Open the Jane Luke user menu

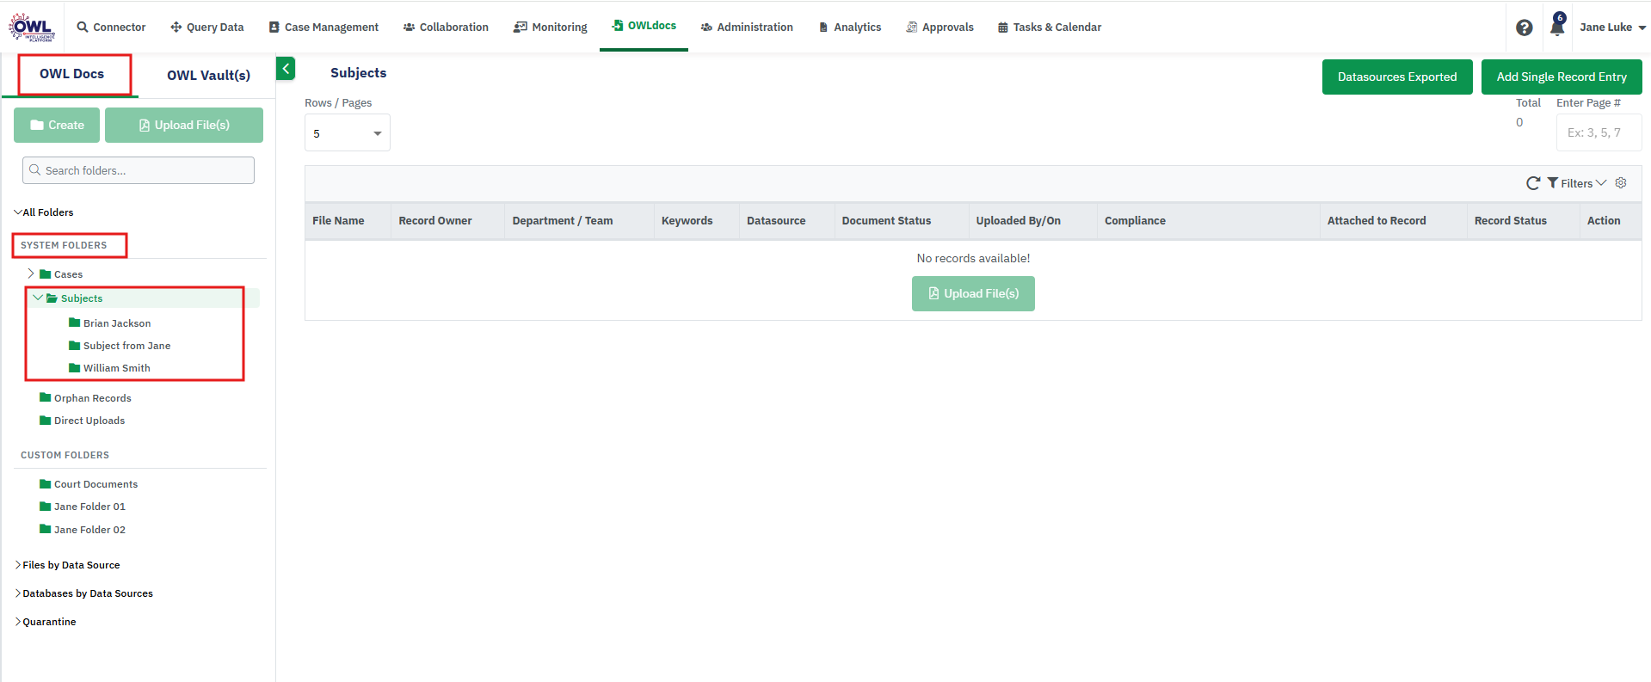[1612, 28]
